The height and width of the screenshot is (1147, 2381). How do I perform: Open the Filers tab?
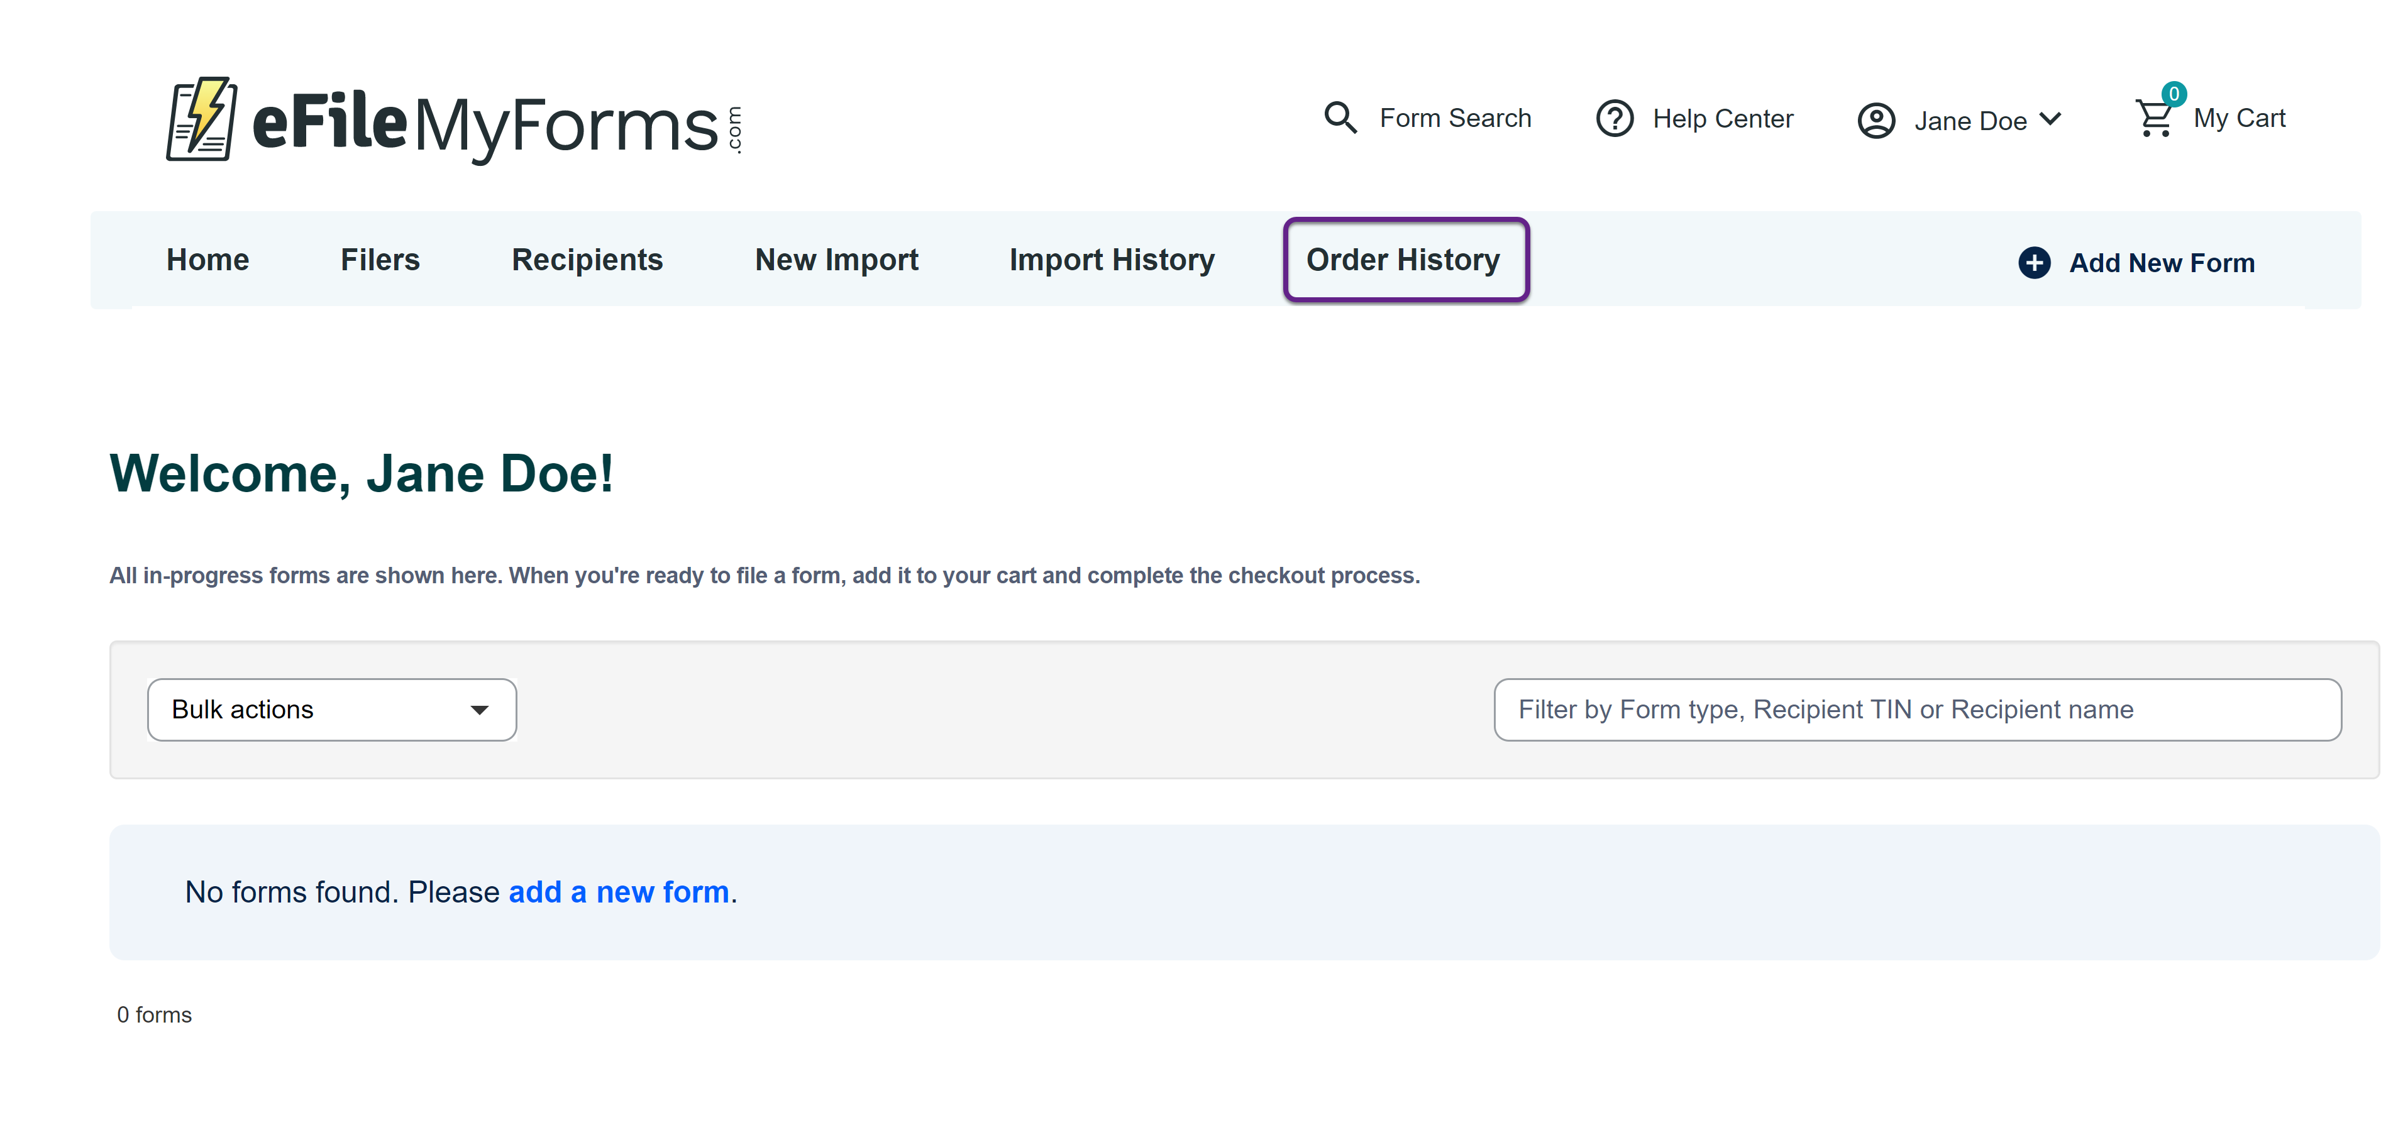(x=380, y=260)
